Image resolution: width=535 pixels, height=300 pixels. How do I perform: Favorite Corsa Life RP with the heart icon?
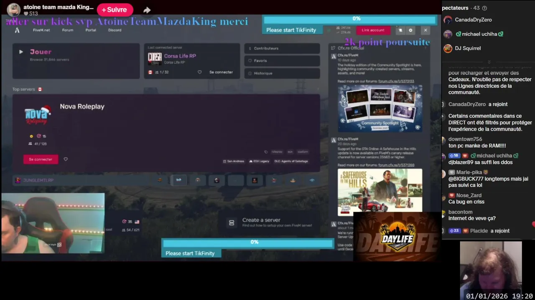coord(199,72)
